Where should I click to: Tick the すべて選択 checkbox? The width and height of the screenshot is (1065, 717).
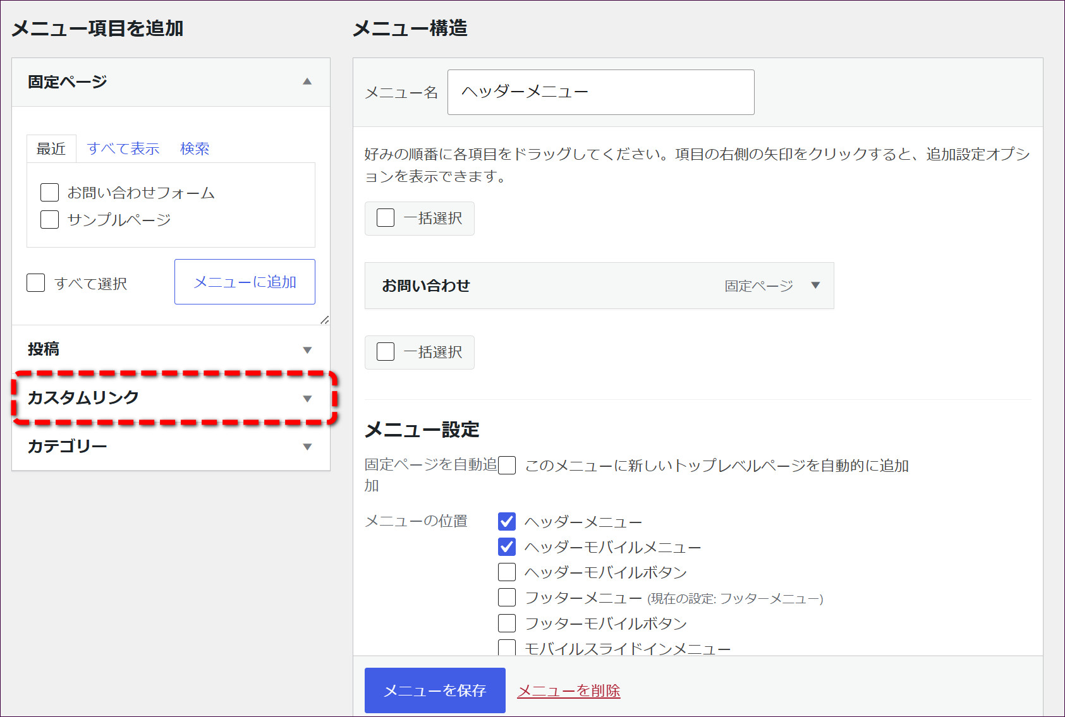(36, 282)
